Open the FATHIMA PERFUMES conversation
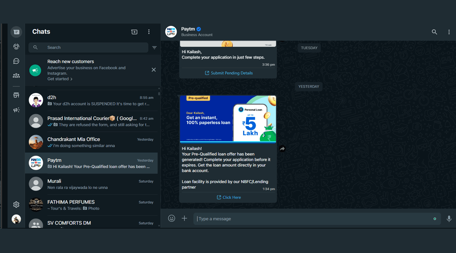Image resolution: width=456 pixels, height=253 pixels. point(91,205)
